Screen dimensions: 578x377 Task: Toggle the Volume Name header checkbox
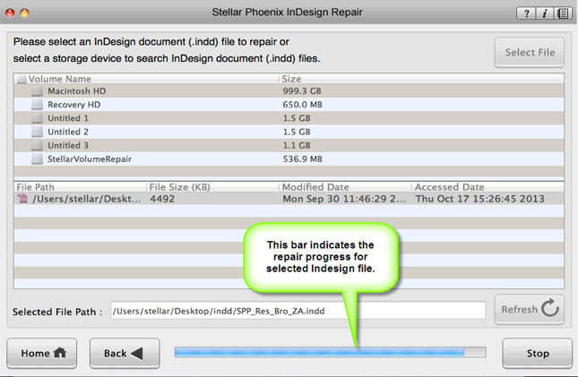click(x=22, y=79)
